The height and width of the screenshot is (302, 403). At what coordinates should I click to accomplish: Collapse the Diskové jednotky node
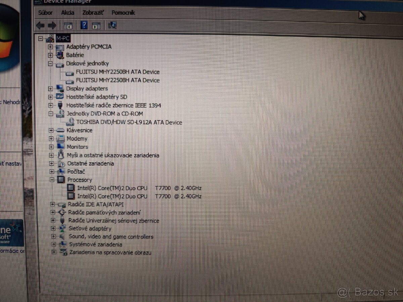tap(50, 63)
